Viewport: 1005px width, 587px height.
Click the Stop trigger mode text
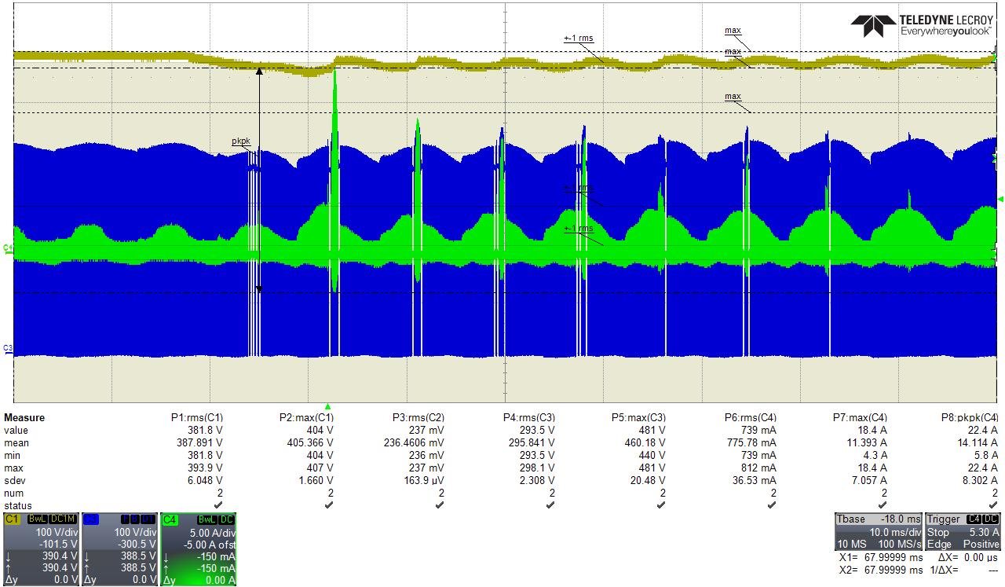[x=937, y=532]
